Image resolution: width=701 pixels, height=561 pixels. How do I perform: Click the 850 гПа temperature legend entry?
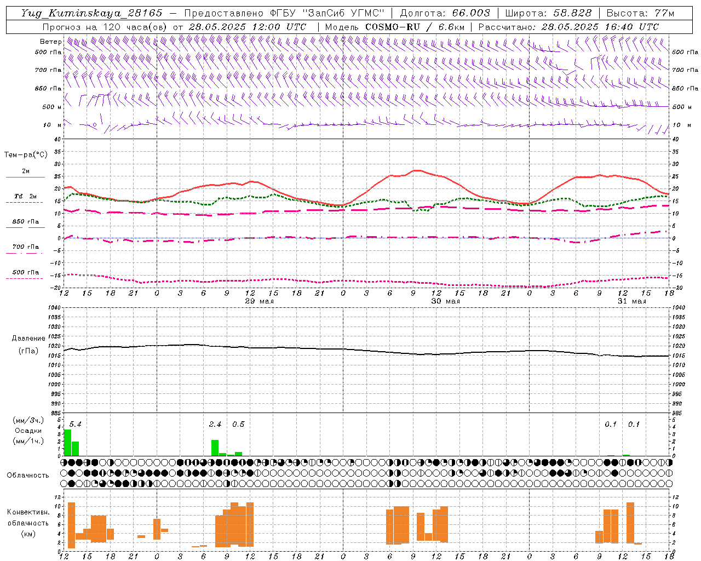click(25, 222)
